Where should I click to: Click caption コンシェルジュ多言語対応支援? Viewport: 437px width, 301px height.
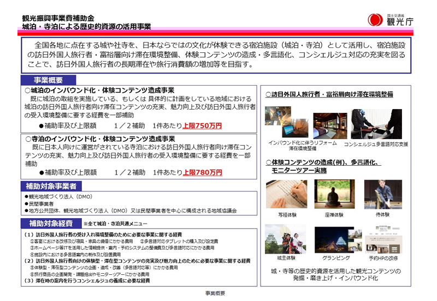(376, 144)
